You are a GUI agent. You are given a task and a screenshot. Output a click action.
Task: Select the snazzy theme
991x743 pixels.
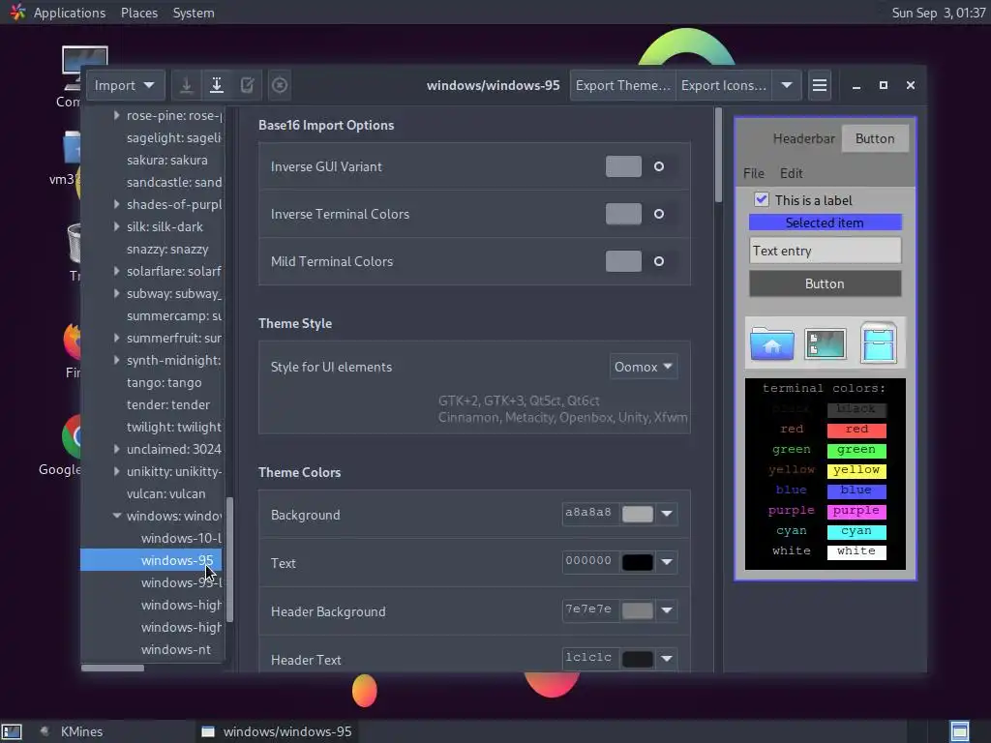pos(167,249)
